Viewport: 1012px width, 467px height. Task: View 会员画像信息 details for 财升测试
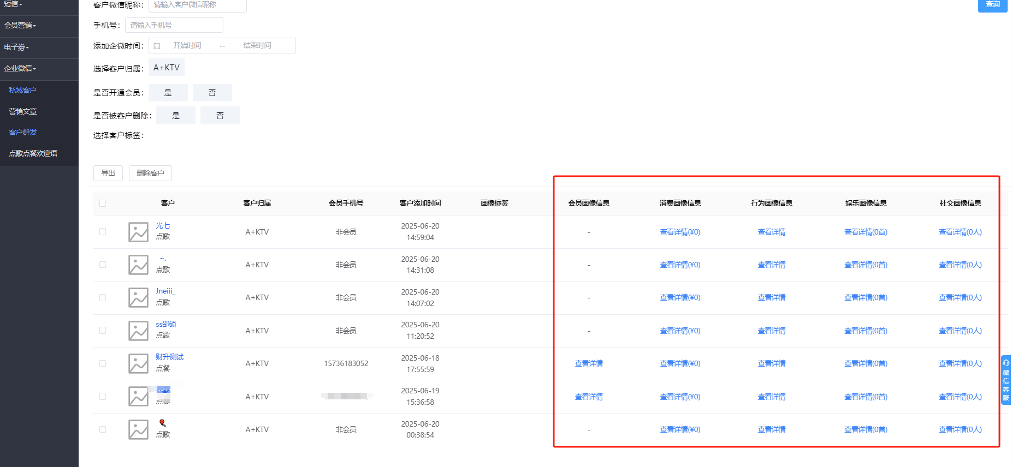click(589, 363)
